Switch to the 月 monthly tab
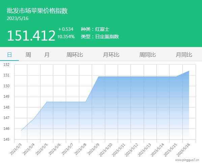 tap(47, 55)
